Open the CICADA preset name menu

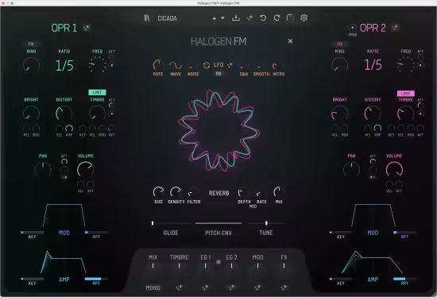[x=167, y=18]
